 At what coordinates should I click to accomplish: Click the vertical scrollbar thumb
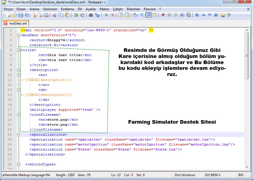click(x=247, y=55)
